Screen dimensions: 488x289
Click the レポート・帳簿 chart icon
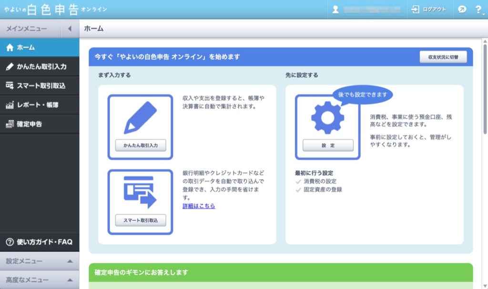pyautogui.click(x=10, y=105)
